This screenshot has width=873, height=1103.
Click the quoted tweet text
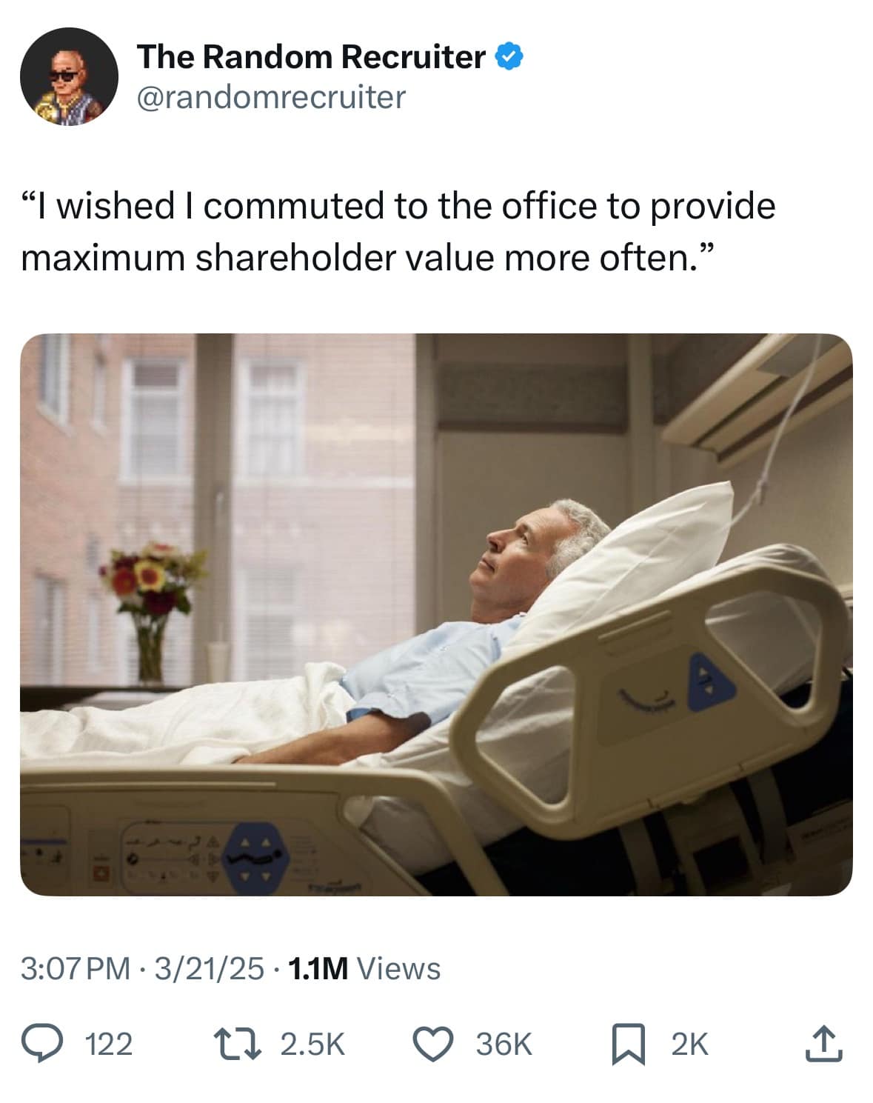click(398, 231)
